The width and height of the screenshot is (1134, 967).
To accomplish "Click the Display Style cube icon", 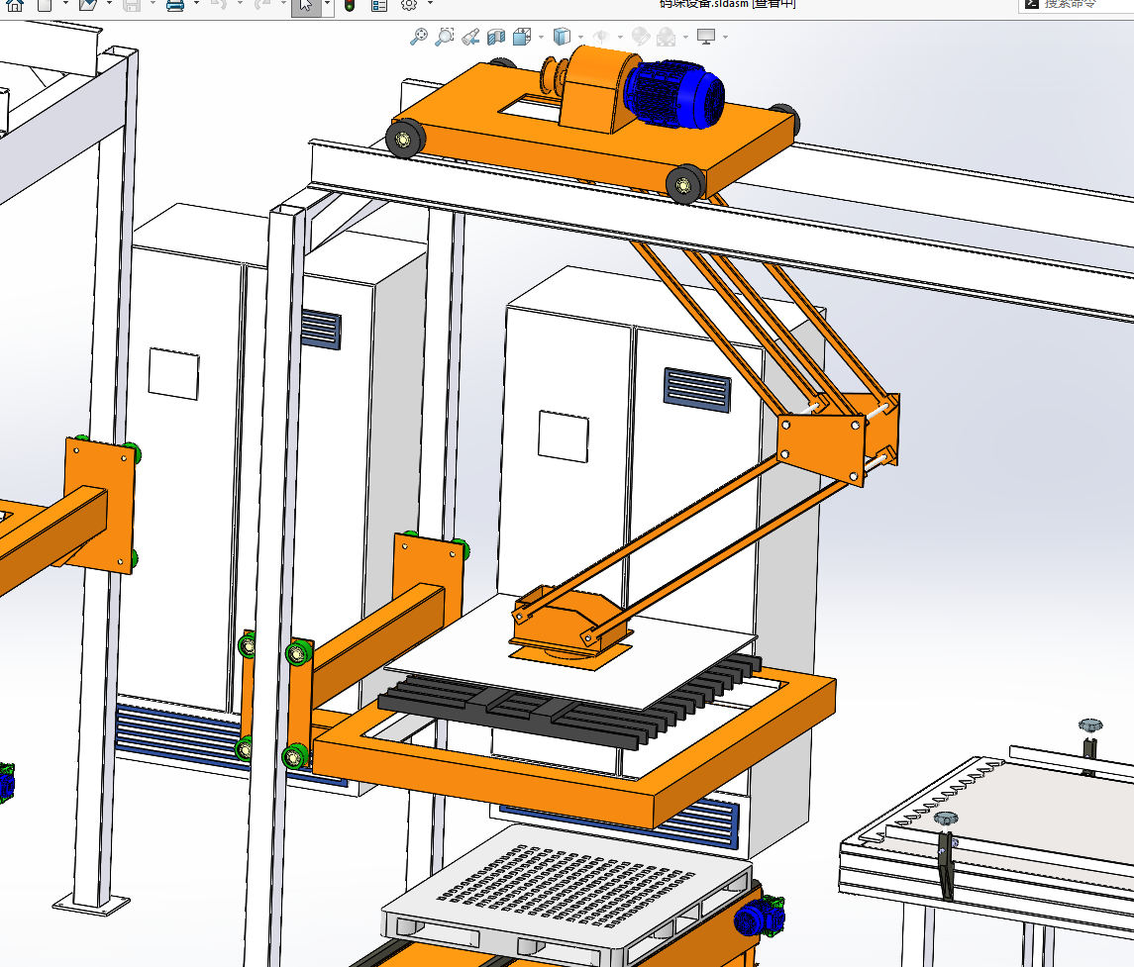I will pos(562,37).
